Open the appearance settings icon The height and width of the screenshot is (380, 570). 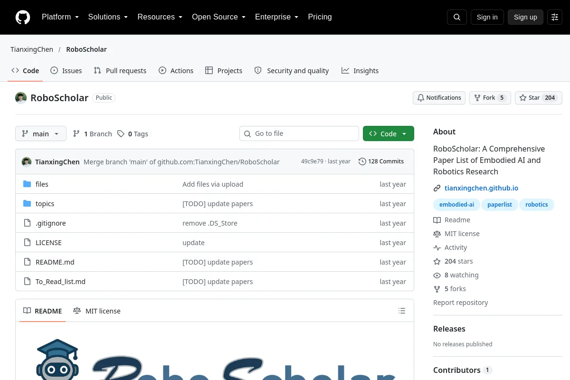[555, 17]
